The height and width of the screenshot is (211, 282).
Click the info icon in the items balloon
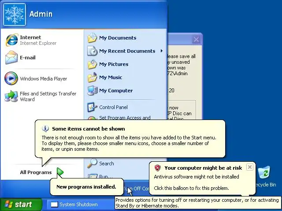[x=45, y=129]
